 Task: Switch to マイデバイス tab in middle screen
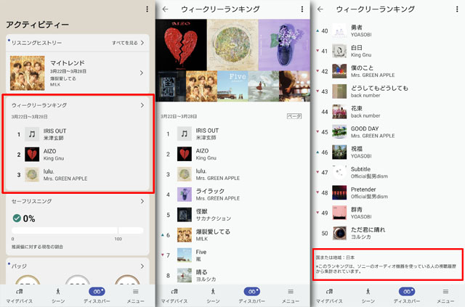(174, 292)
